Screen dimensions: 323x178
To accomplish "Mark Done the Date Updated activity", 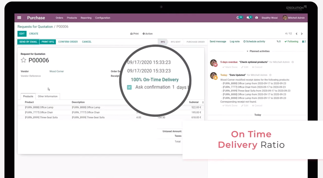I will [x=230, y=106].
